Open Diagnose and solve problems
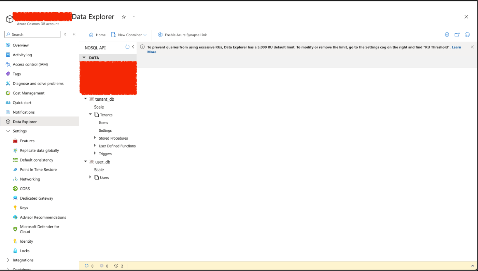The width and height of the screenshot is (478, 271). (38, 83)
